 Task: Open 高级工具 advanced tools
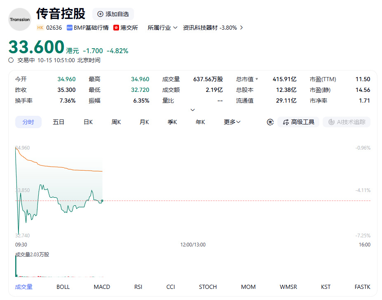[298, 122]
